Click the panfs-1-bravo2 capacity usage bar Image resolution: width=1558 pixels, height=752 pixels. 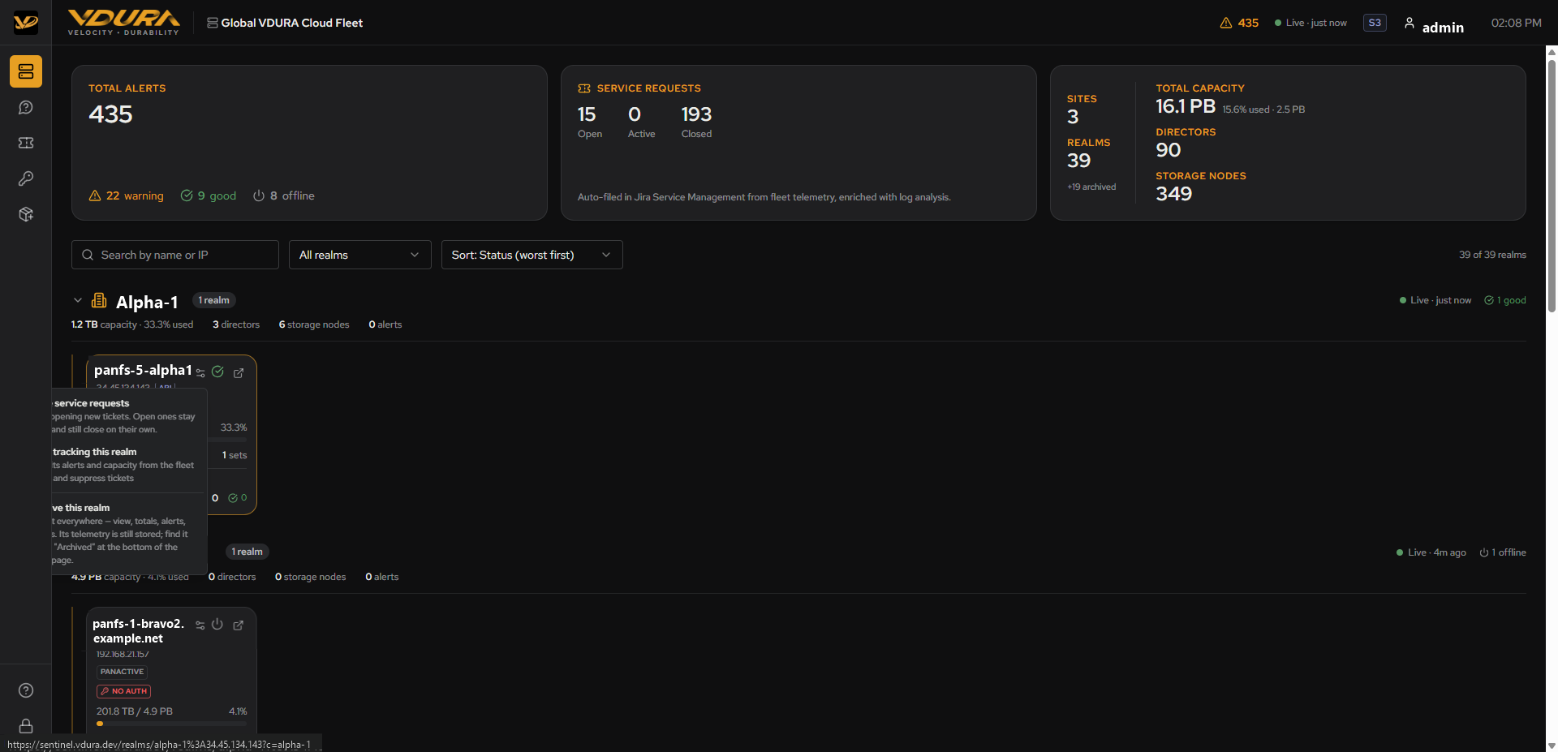[x=171, y=724]
